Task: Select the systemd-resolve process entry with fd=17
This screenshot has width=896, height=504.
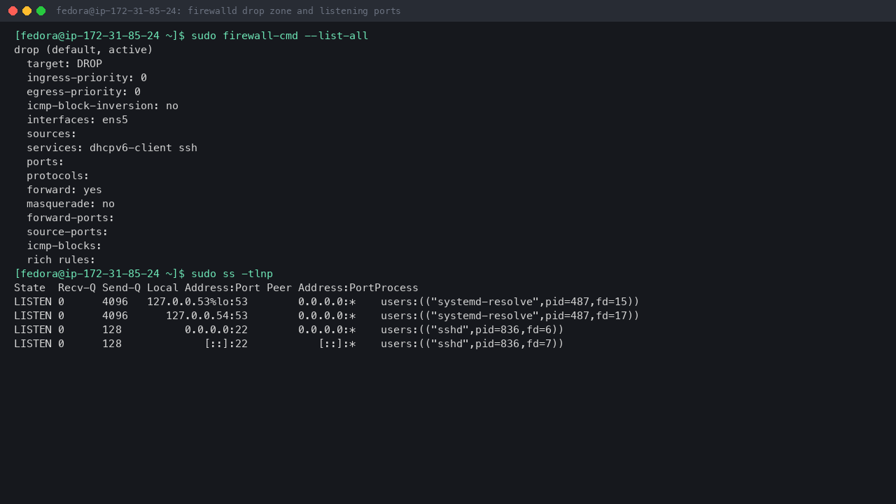Action: tap(510, 316)
